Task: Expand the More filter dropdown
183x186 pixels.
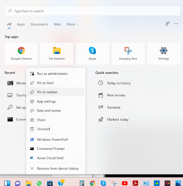Action: (x=72, y=24)
